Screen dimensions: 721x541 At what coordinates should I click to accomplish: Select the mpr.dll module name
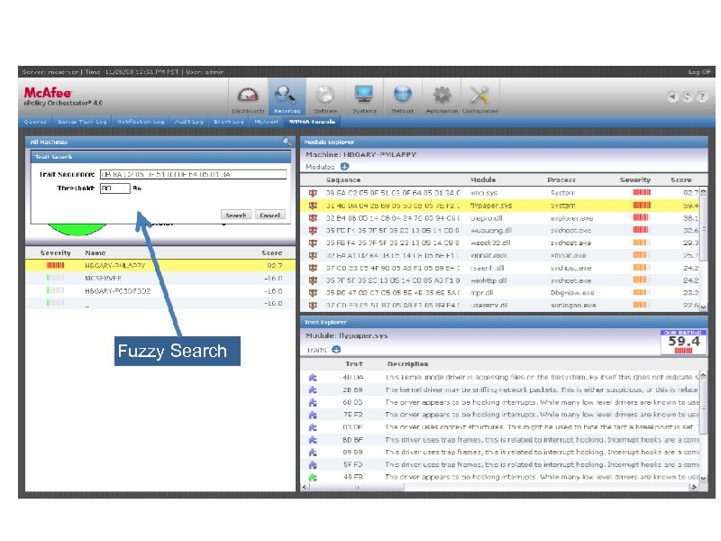click(481, 292)
